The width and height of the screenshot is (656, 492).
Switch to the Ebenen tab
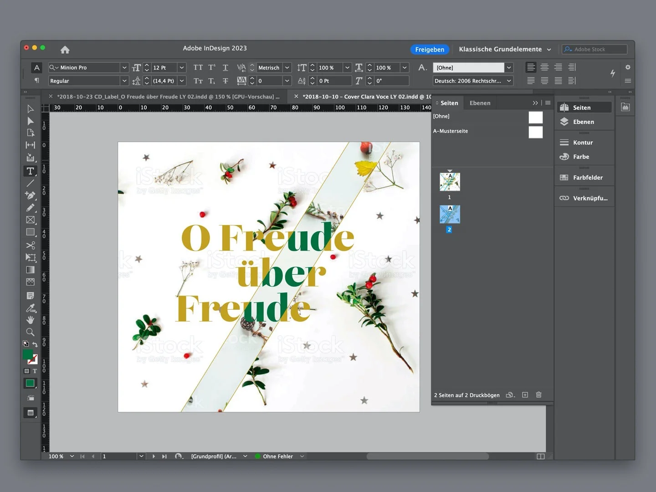(480, 103)
